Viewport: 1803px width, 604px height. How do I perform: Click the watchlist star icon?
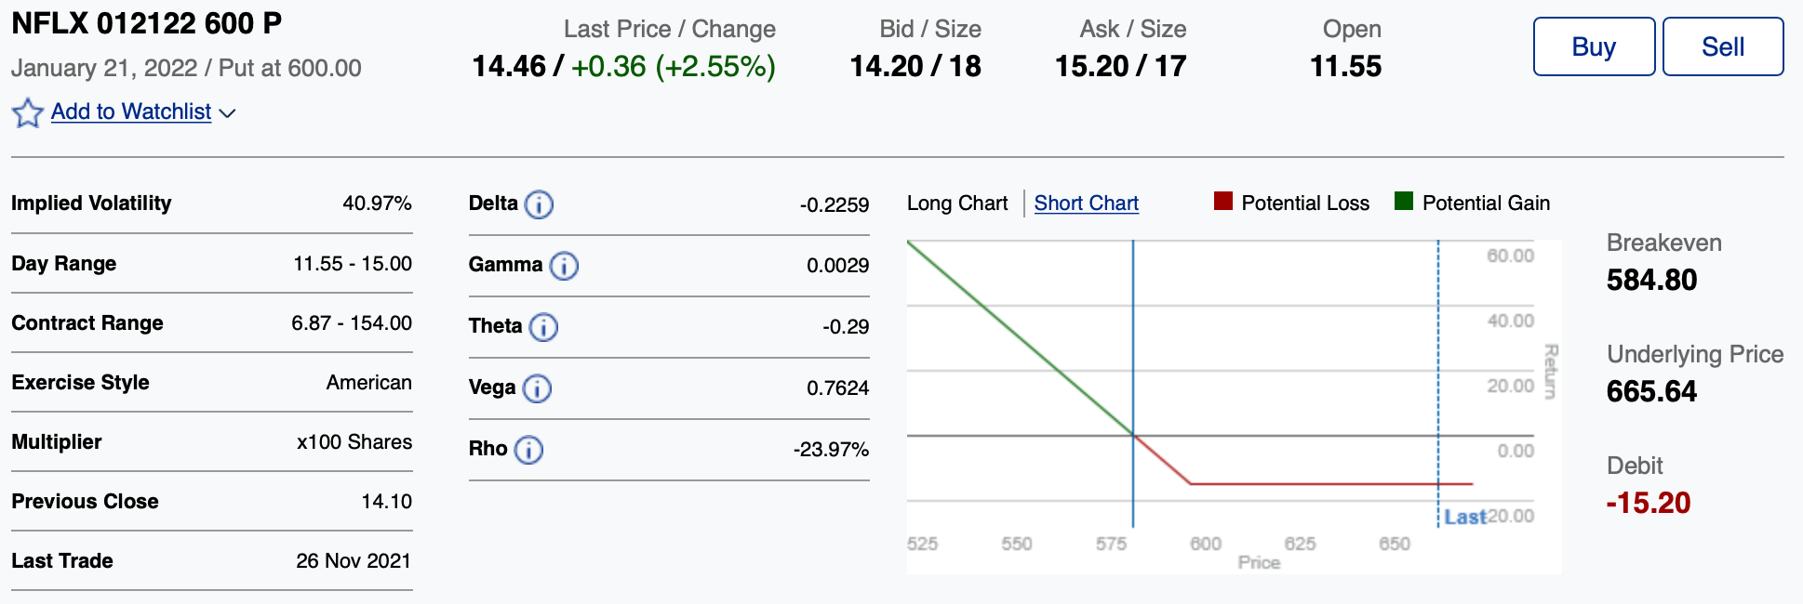coord(27,112)
